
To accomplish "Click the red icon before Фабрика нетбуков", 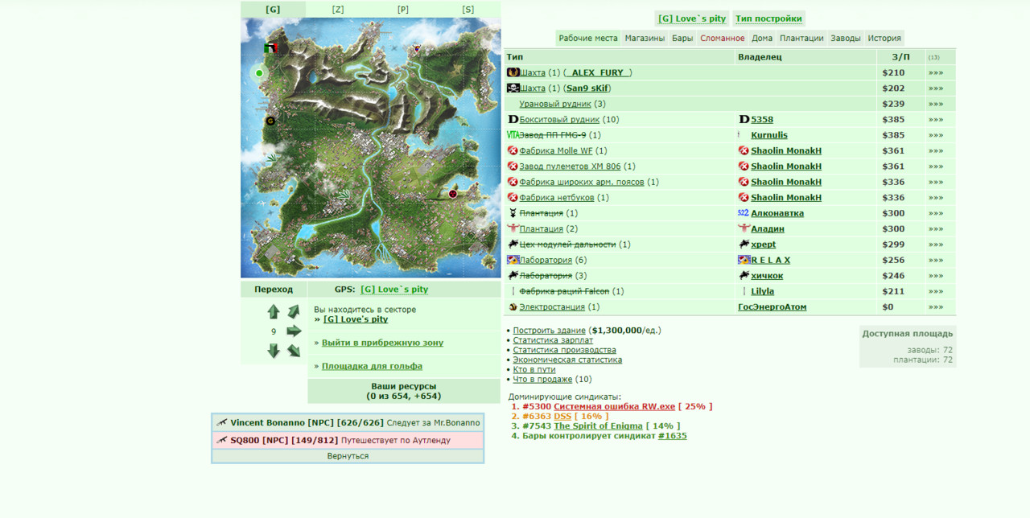I will click(x=513, y=197).
